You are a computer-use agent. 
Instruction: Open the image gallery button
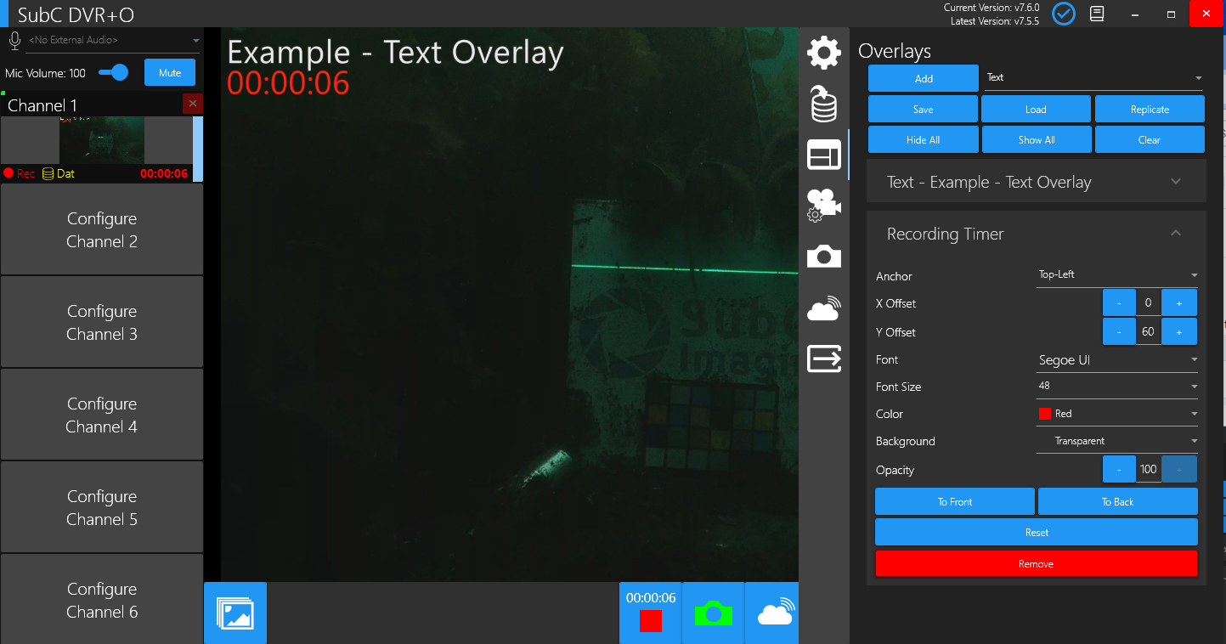(235, 613)
